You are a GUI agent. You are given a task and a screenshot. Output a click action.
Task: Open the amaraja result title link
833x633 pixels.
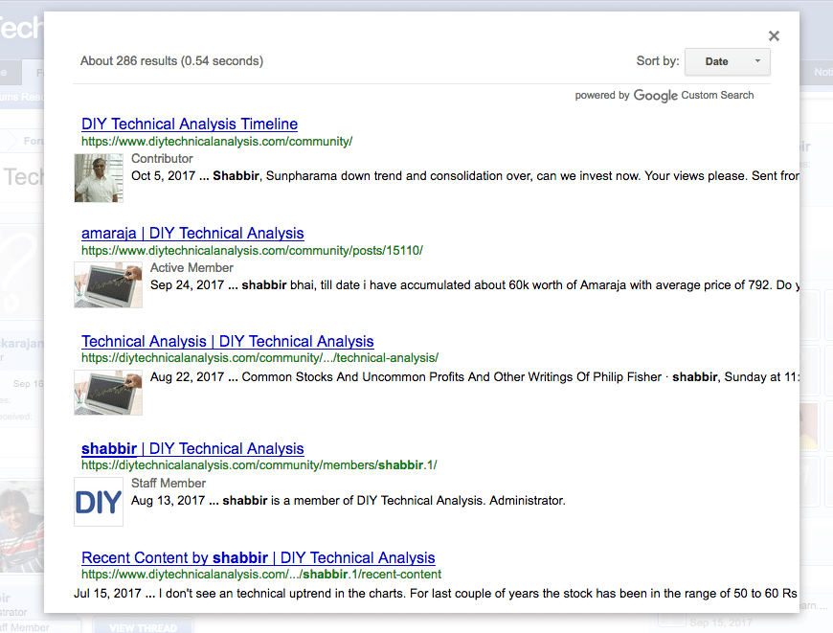coord(192,234)
